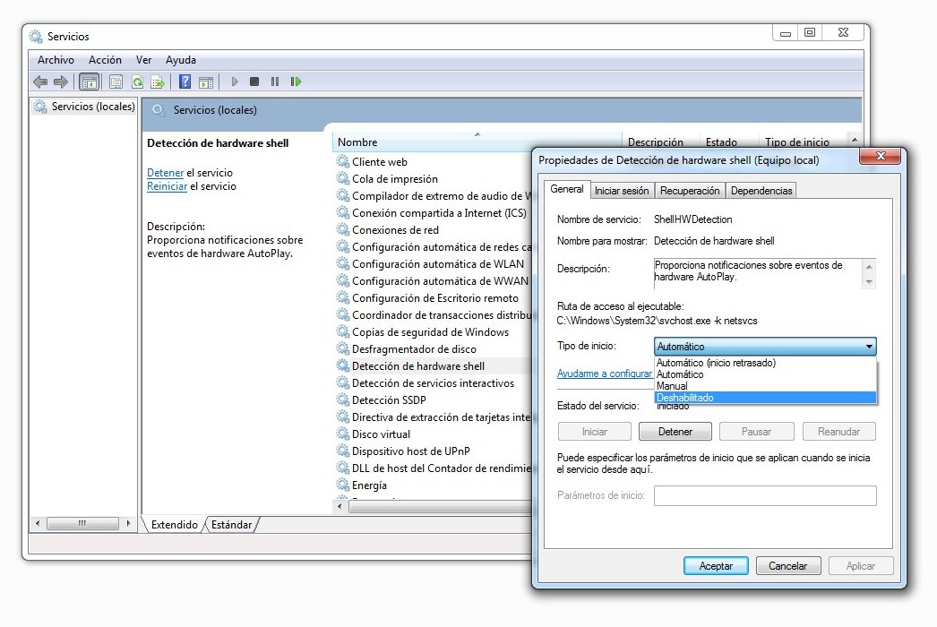937x627 pixels.
Task: Switch to the Extendido view tab
Action: pos(174,524)
